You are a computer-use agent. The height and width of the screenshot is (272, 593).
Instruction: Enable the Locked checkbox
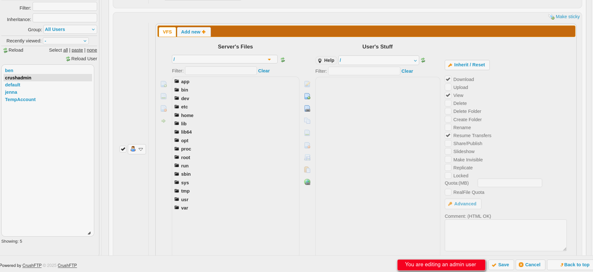[x=448, y=175]
